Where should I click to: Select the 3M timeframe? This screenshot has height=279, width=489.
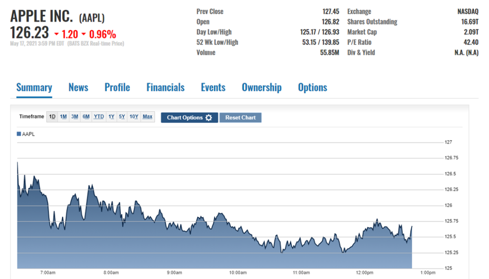(75, 117)
